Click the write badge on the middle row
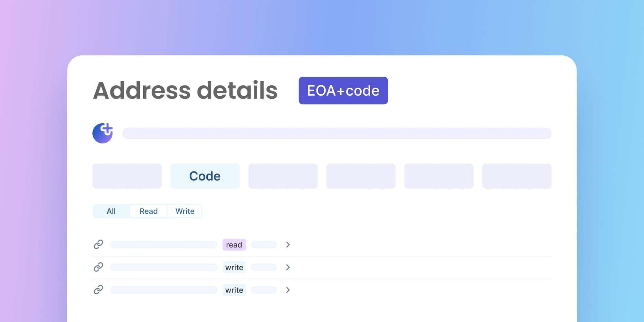644x322 pixels. pos(234,267)
